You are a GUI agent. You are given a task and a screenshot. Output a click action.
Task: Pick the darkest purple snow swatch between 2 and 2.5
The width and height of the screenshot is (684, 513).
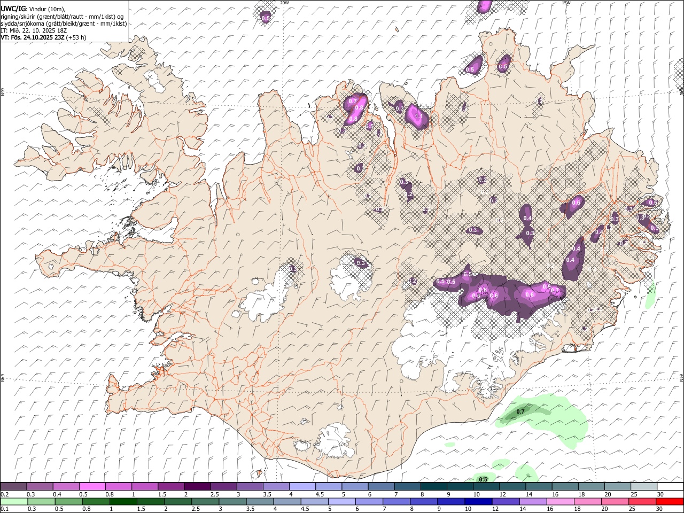[x=197, y=486]
